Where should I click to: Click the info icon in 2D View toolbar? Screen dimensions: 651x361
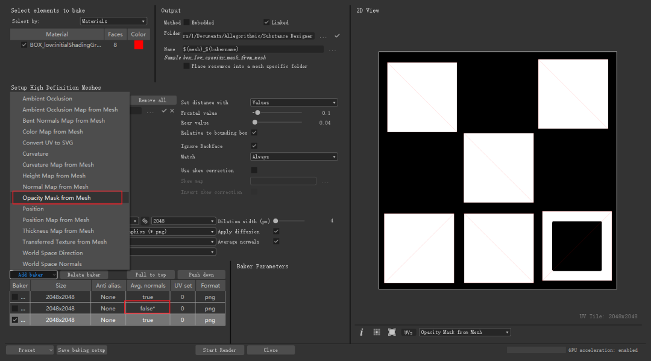pos(361,332)
